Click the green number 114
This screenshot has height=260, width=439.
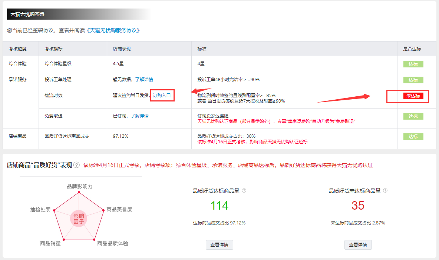[219, 206]
